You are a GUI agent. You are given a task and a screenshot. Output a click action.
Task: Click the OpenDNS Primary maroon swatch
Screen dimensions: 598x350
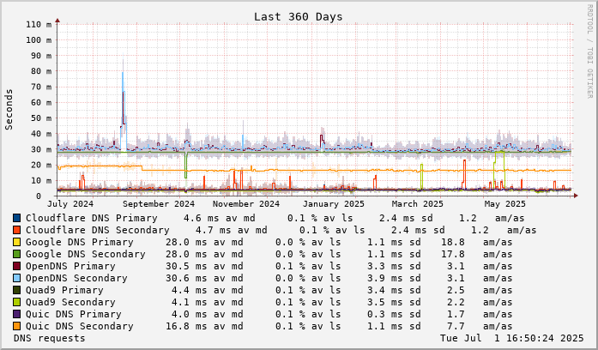click(x=16, y=266)
